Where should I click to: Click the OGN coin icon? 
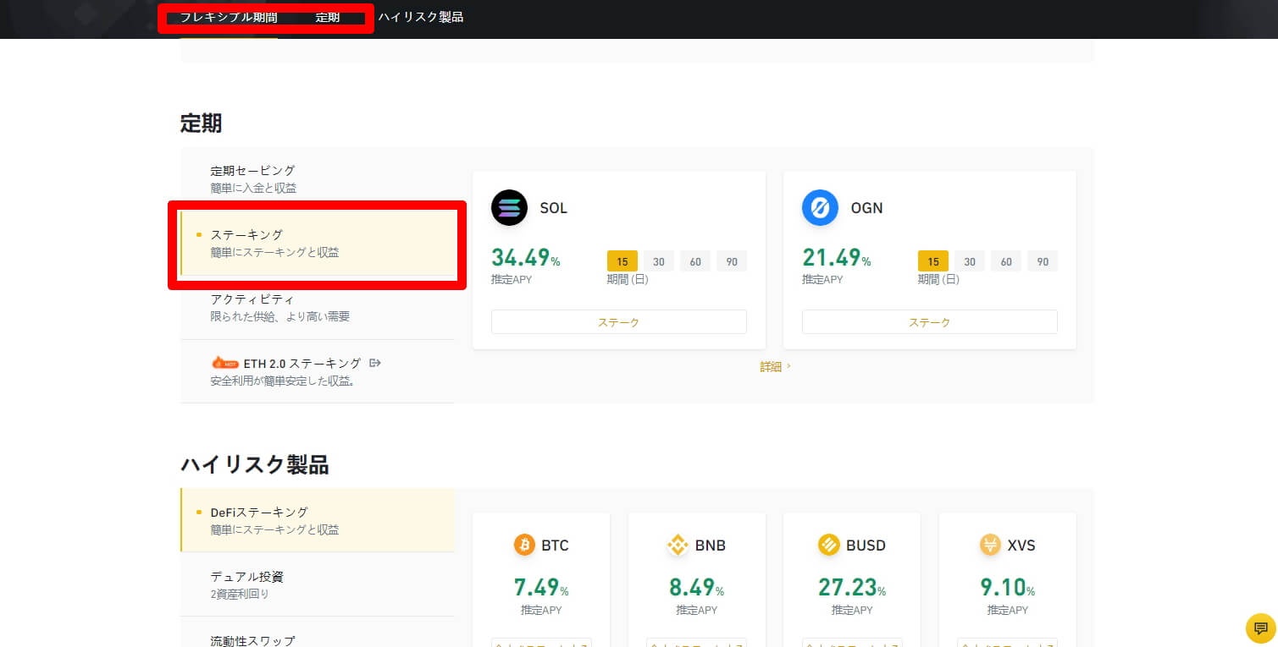coord(820,208)
